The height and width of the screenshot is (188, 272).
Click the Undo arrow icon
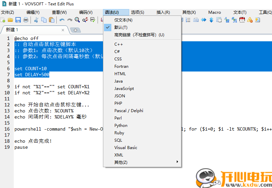[x=62, y=20]
